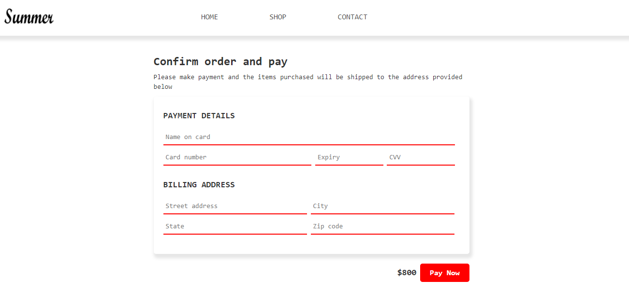Focus the CVV field
This screenshot has height=308, width=629.
[x=420, y=157]
